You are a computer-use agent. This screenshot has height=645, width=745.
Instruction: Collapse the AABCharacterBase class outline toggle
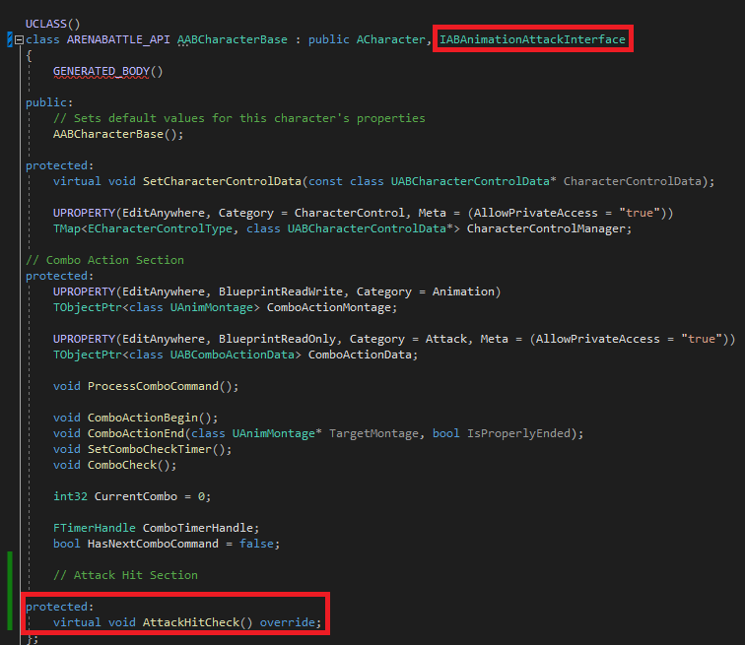click(19, 39)
